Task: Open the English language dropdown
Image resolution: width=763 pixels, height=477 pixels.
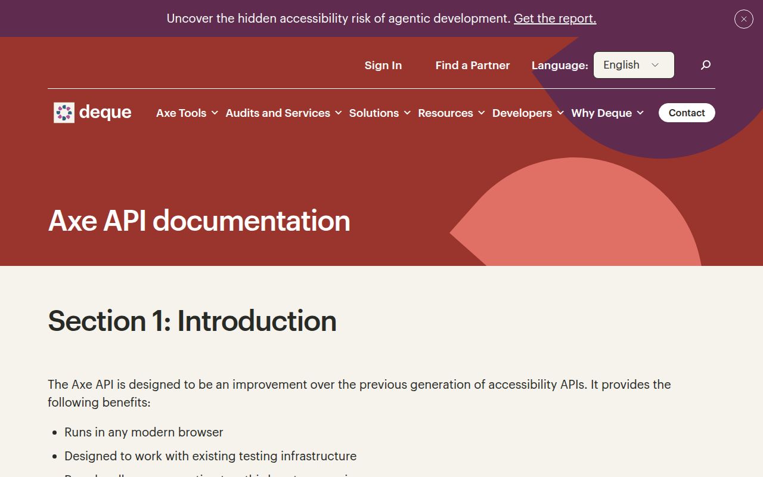Action: [x=634, y=65]
